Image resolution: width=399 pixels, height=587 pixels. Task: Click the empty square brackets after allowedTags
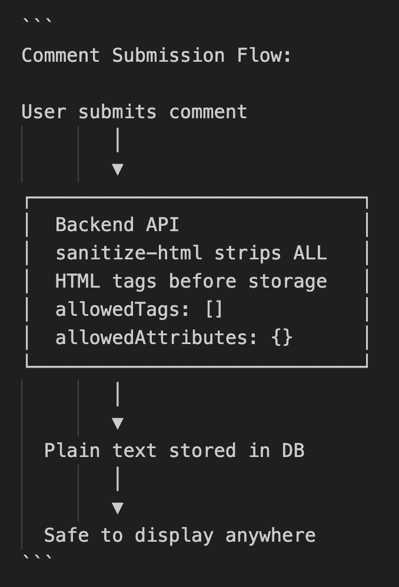(x=214, y=309)
